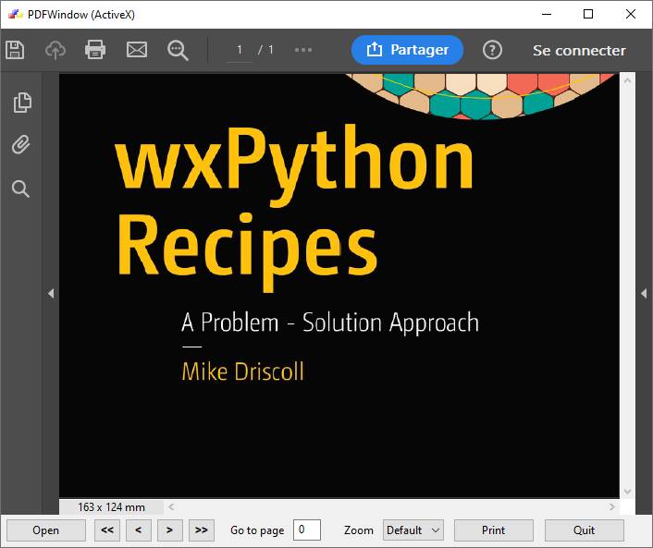Viewport: 653px width, 548px height.
Task: Open the help question mark icon
Action: coord(493,50)
